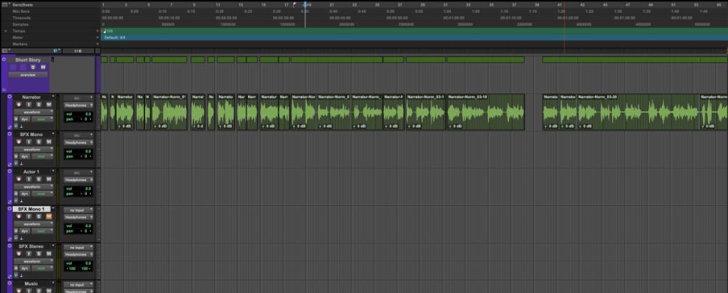This screenshot has width=728, height=293.
Task: Open SFX Mono 1 'no input' selector
Action: tap(78, 210)
